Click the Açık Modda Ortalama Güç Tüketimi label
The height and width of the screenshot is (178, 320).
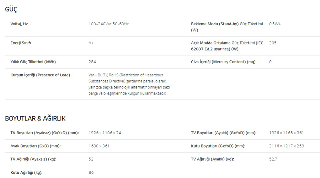227,46
